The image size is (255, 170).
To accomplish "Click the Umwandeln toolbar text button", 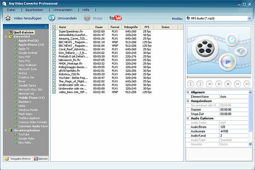I will point(67,18).
